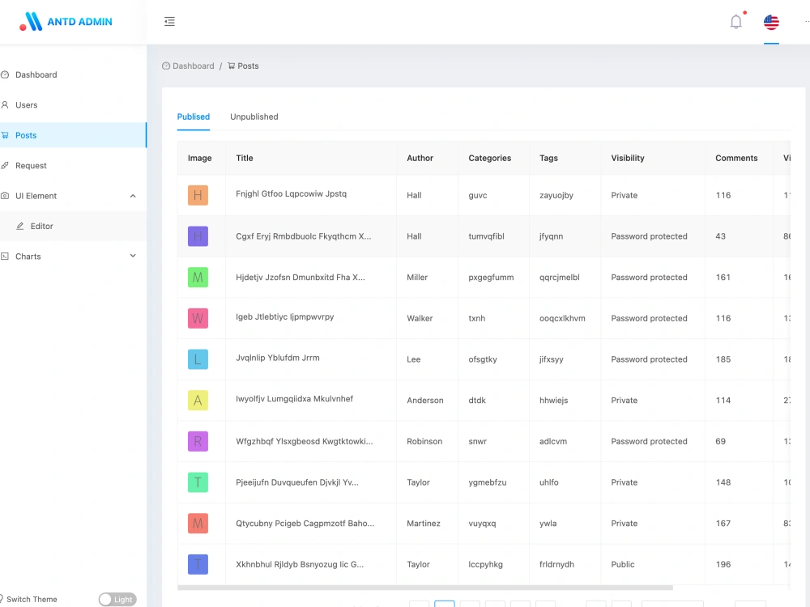Viewport: 810px width, 607px height.
Task: Select Posts in the sidebar menu
Action: [x=73, y=135]
